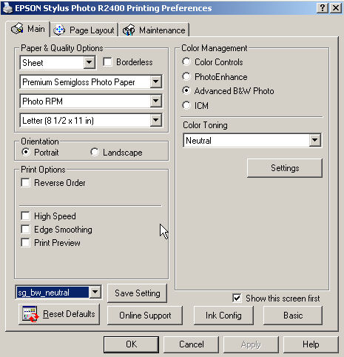This screenshot has width=344, height=357.
Task: Click the Reset Defaults icon
Action: [30, 314]
